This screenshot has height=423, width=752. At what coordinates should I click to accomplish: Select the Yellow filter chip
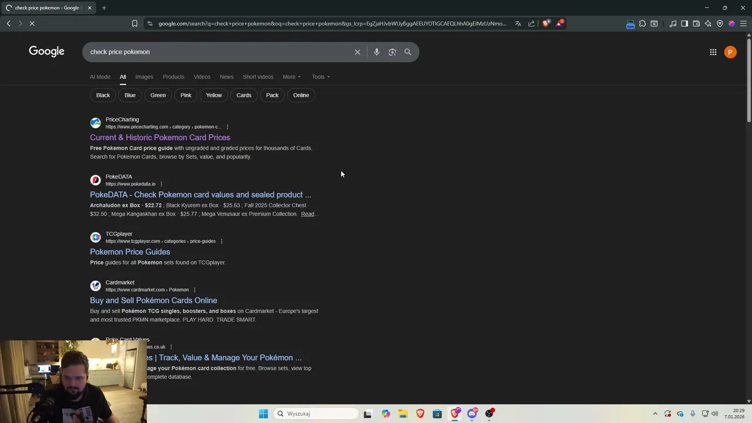(x=214, y=95)
